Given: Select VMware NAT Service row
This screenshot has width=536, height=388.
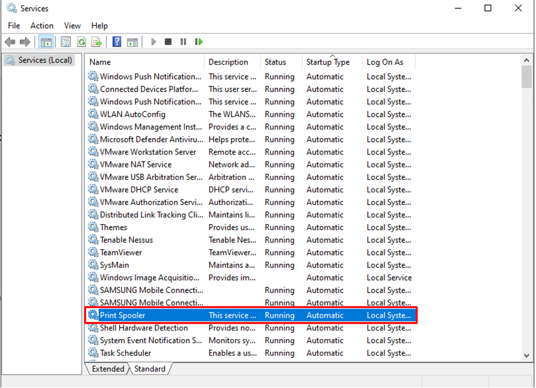Looking at the screenshot, I should (x=251, y=164).
